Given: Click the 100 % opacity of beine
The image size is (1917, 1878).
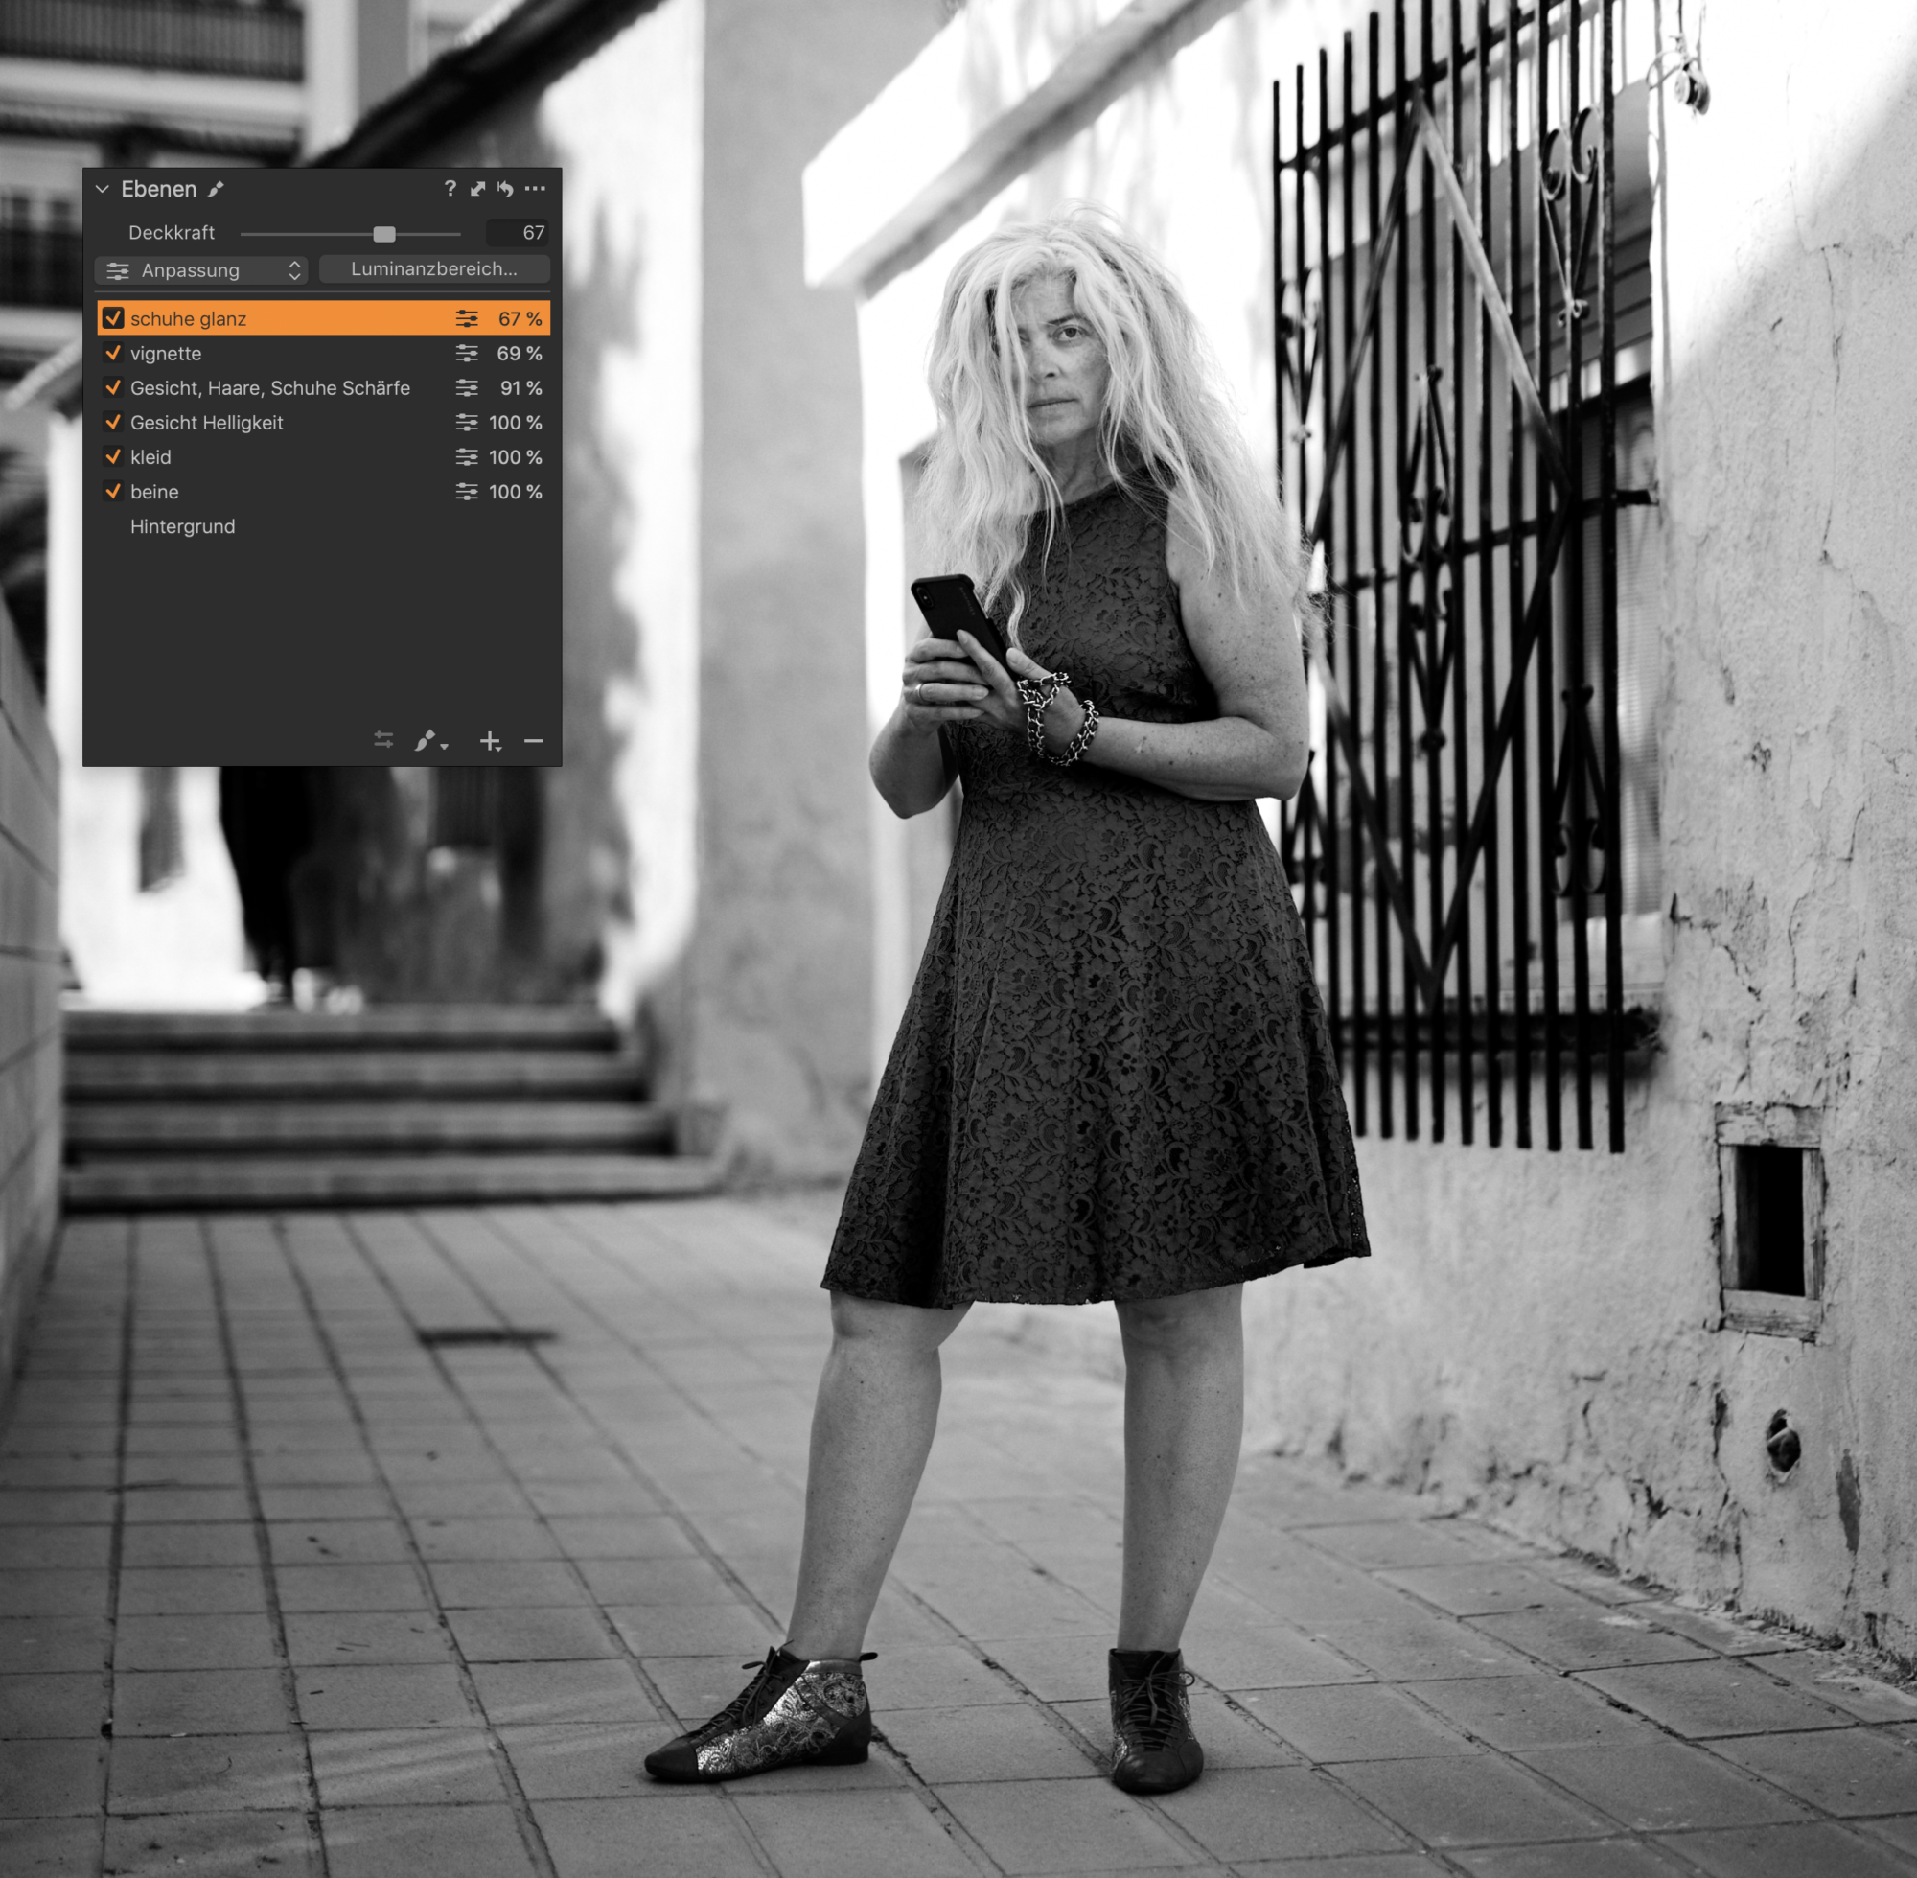Looking at the screenshot, I should tap(516, 491).
